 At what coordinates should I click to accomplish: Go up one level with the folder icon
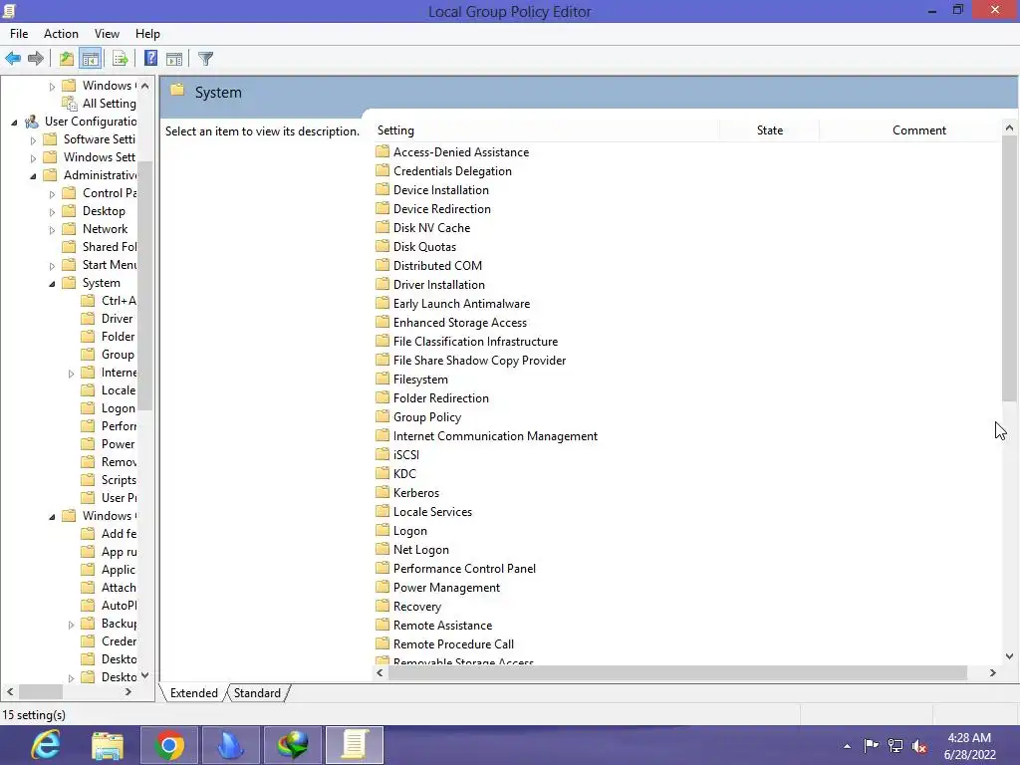67,59
